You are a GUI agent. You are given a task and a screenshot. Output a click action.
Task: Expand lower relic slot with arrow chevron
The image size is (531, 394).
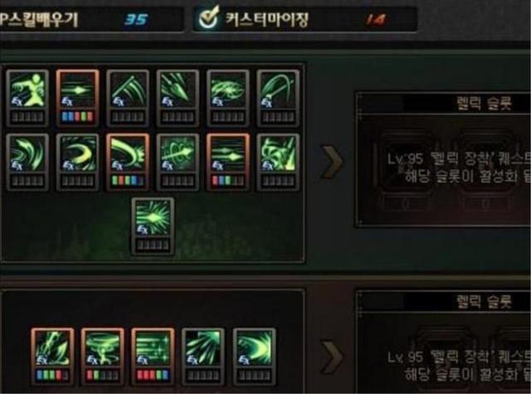pyautogui.click(x=331, y=357)
